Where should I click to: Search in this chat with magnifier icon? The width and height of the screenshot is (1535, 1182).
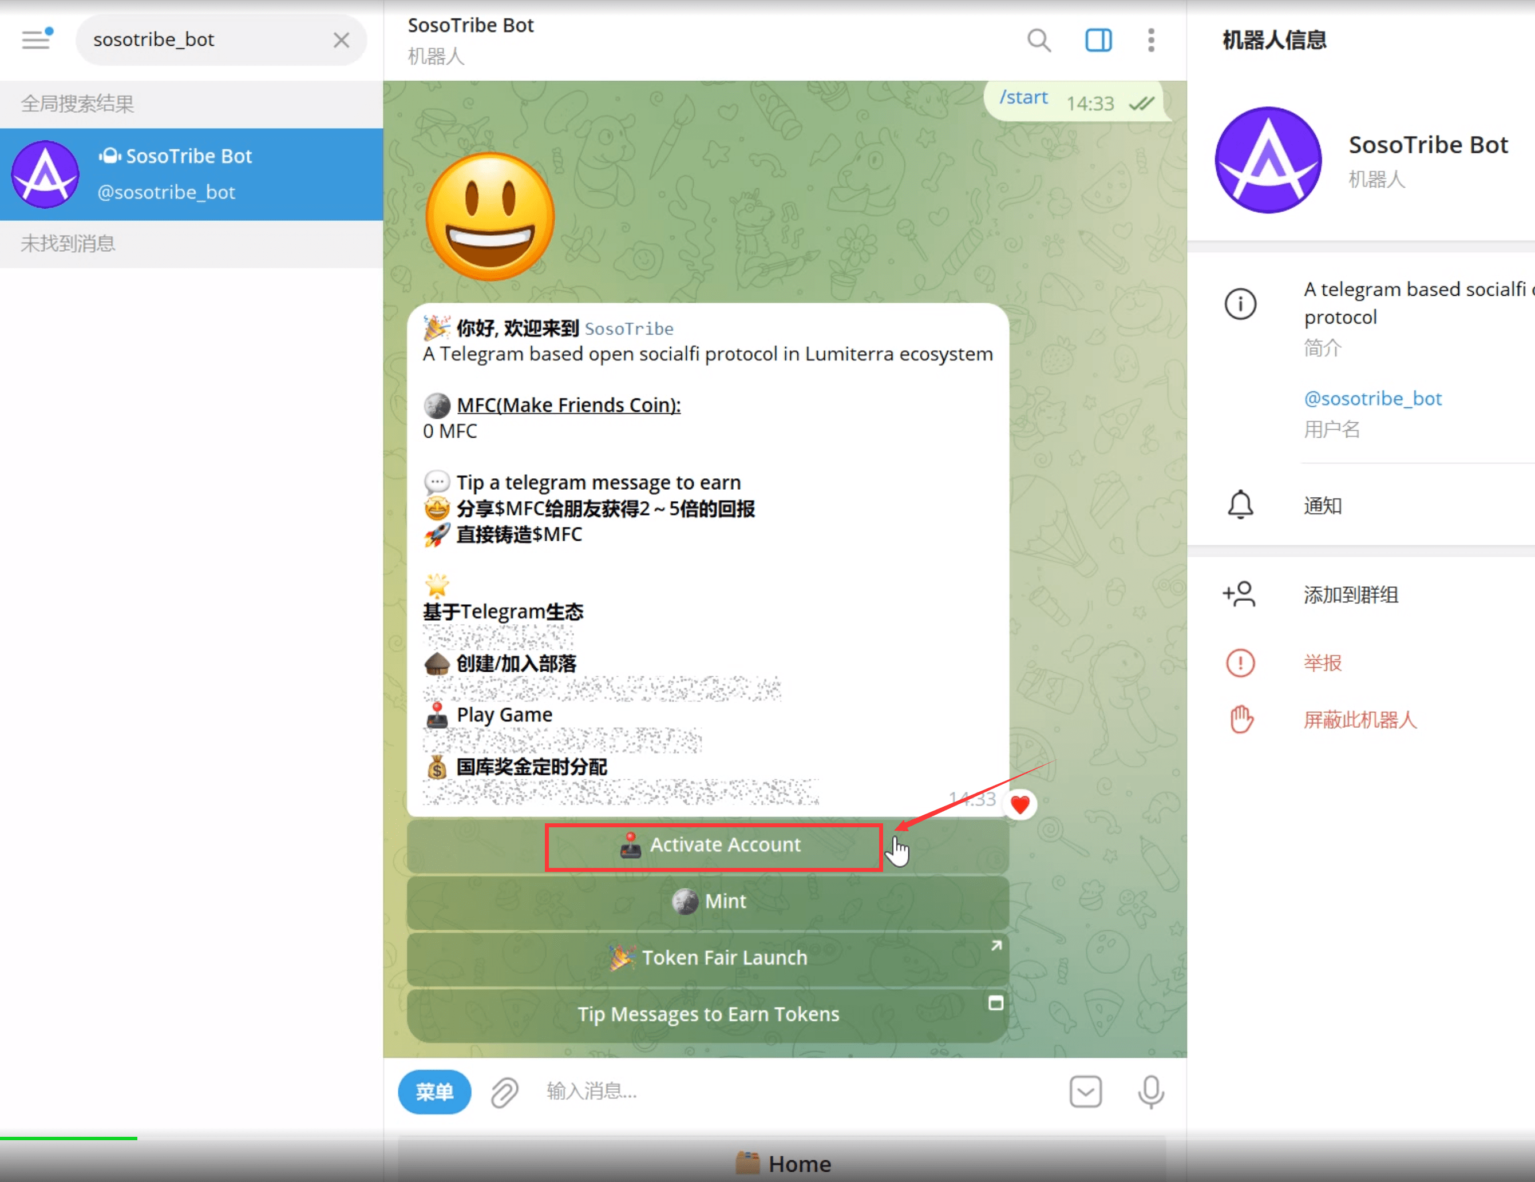1039,41
